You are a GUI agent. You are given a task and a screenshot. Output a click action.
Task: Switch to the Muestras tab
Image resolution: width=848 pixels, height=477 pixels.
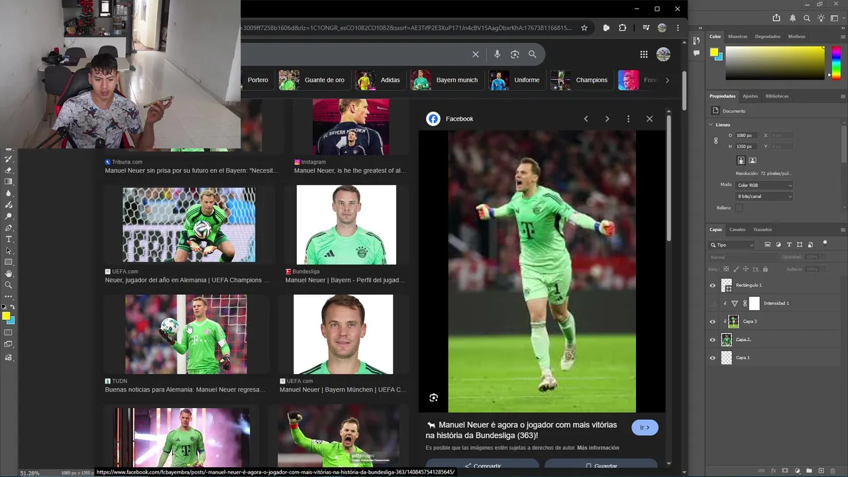pyautogui.click(x=737, y=36)
